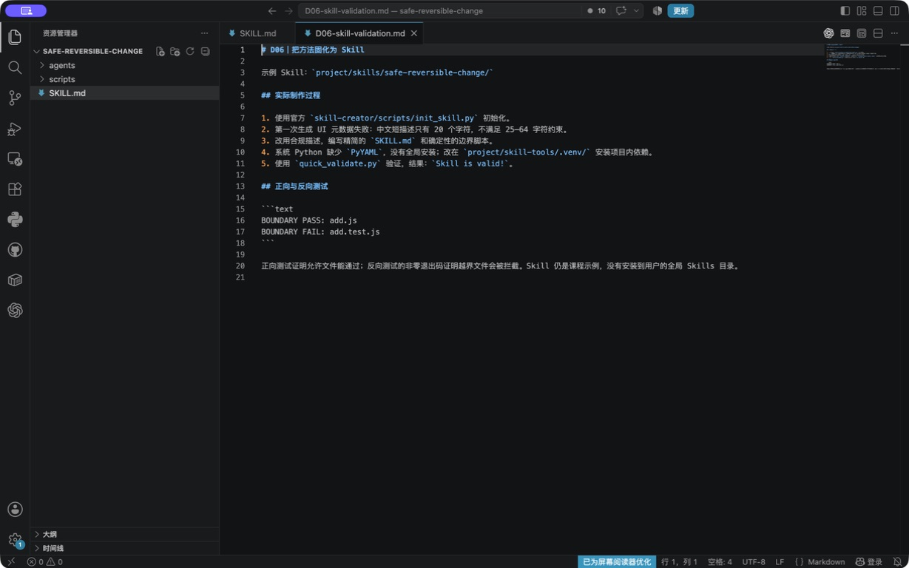Click the '## 正向与反向测试' heading

pos(294,186)
